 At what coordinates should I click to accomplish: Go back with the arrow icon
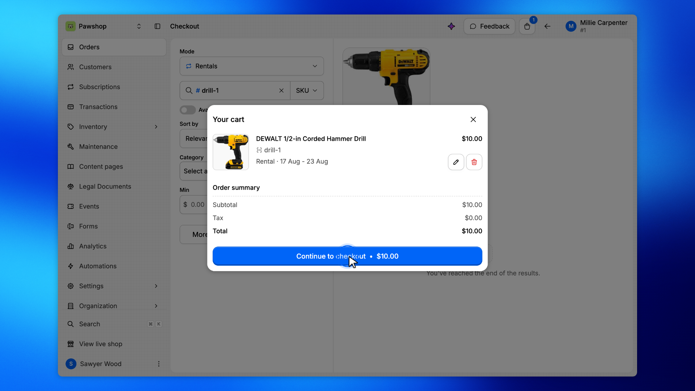547,26
